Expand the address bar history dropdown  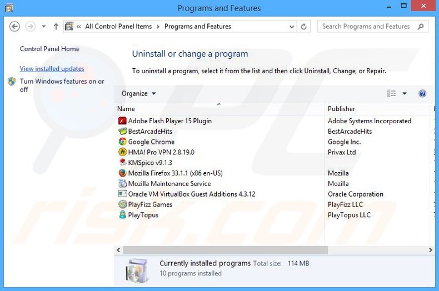tap(292, 27)
